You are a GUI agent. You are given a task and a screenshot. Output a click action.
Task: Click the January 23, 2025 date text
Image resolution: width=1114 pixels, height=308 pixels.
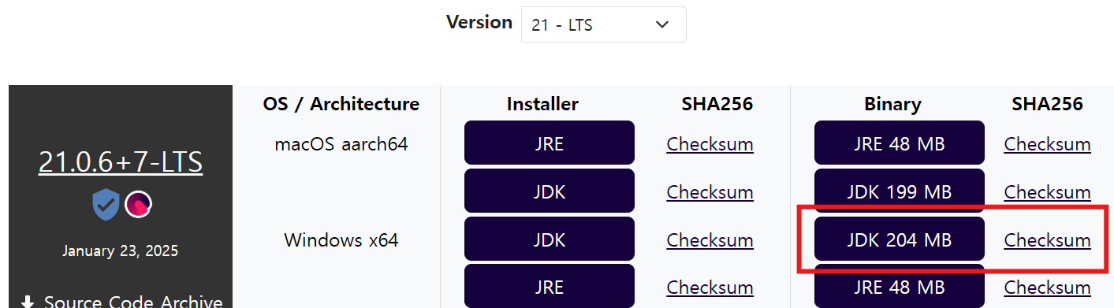(x=121, y=251)
